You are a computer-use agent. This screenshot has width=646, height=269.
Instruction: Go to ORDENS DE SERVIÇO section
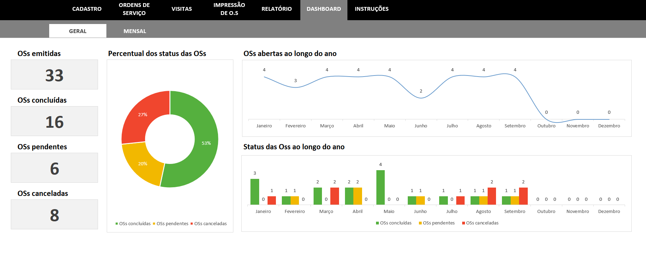134,9
